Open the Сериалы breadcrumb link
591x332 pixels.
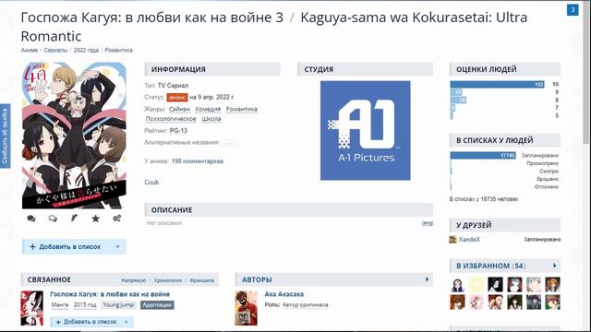pyautogui.click(x=55, y=50)
